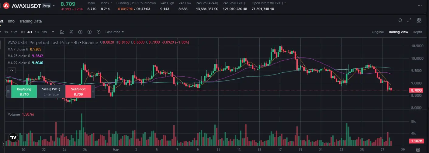Open the layout grid widgets icon

419,20
